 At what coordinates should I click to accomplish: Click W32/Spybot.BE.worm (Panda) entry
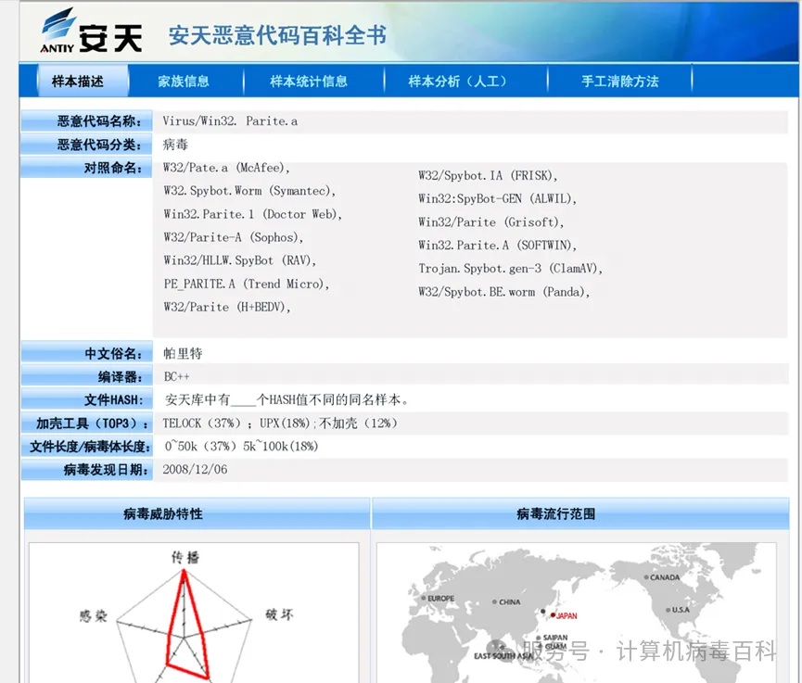tap(503, 291)
